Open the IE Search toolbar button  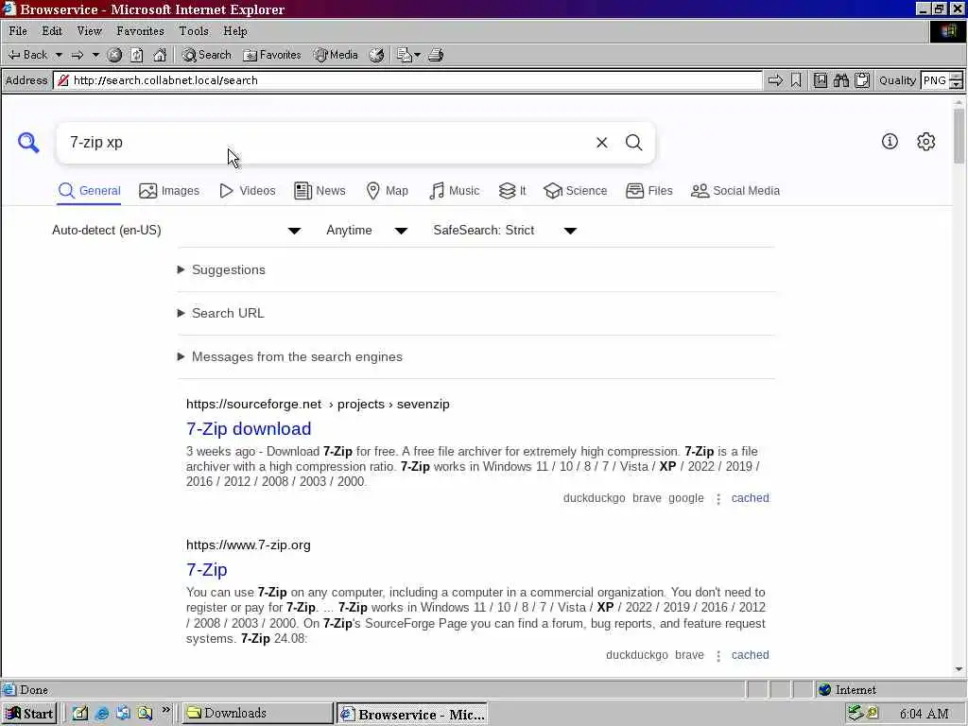click(x=206, y=55)
